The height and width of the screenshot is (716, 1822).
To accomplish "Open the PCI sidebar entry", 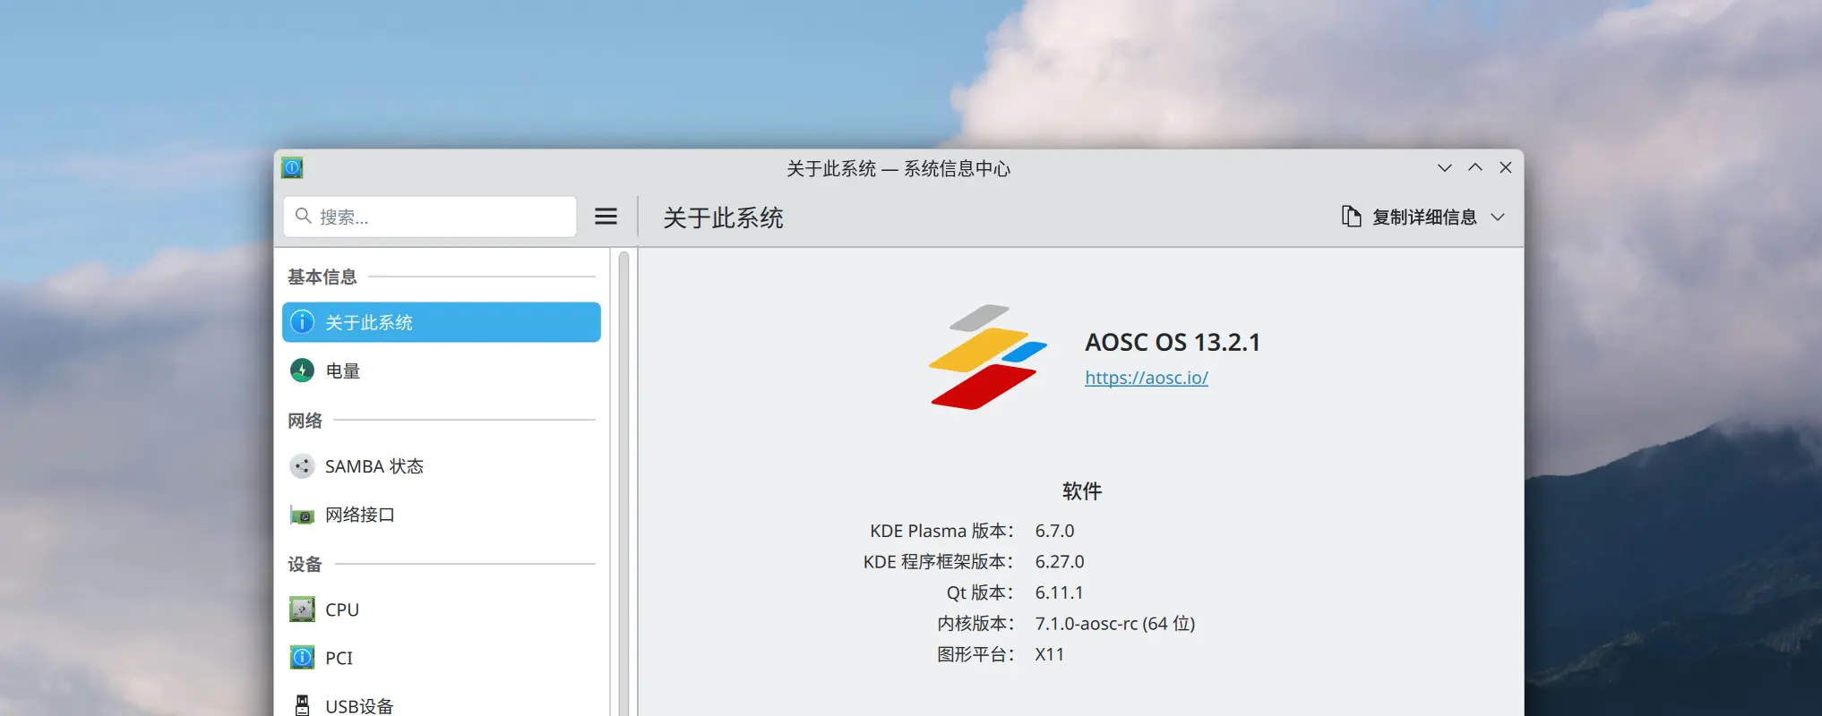I will (x=442, y=658).
